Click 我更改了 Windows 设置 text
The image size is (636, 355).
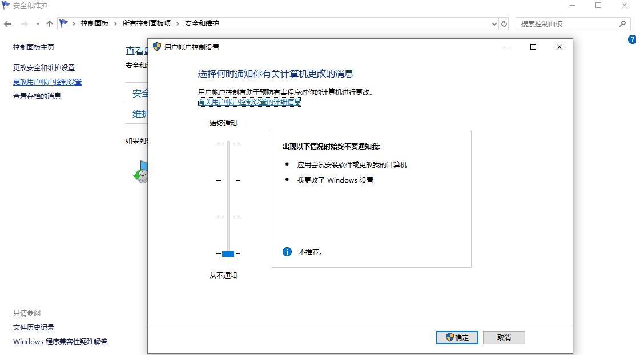(x=335, y=180)
